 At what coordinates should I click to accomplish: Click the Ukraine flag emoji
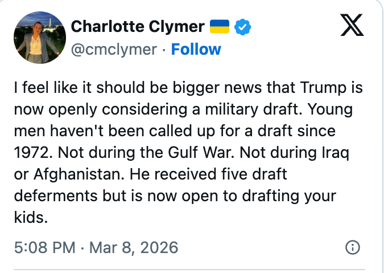tap(220, 27)
